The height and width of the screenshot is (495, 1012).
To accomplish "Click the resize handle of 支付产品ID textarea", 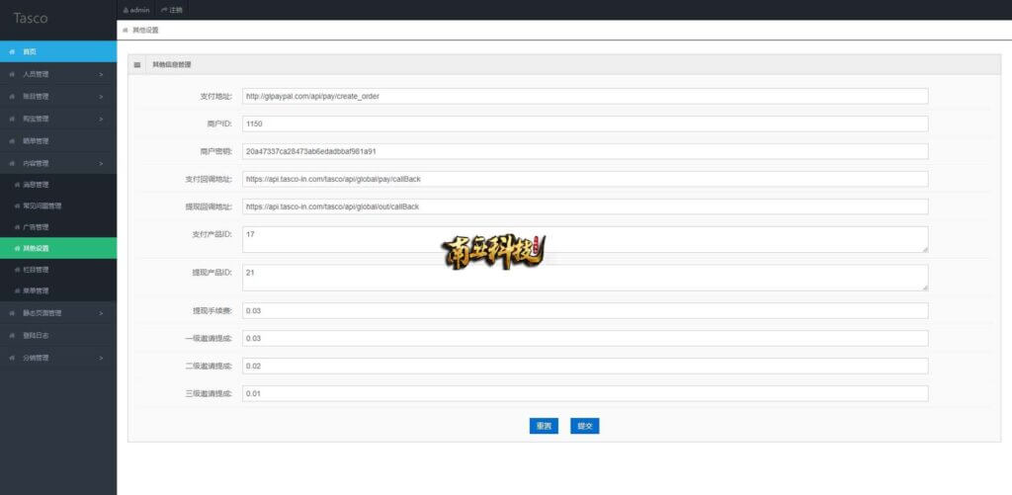I will point(925,249).
